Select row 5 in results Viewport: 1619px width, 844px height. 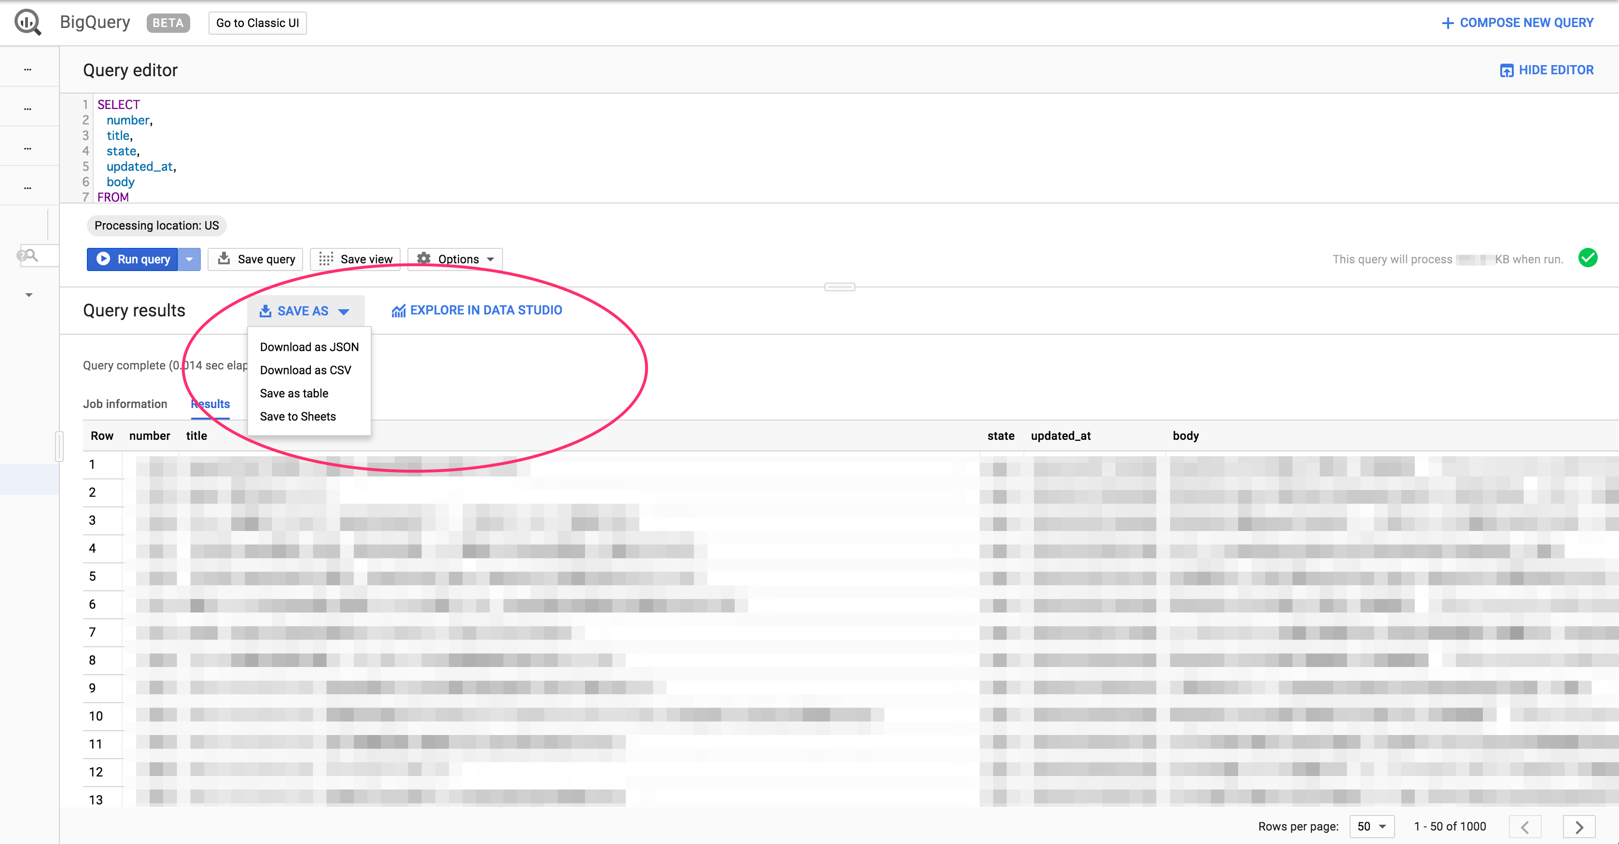tap(92, 576)
